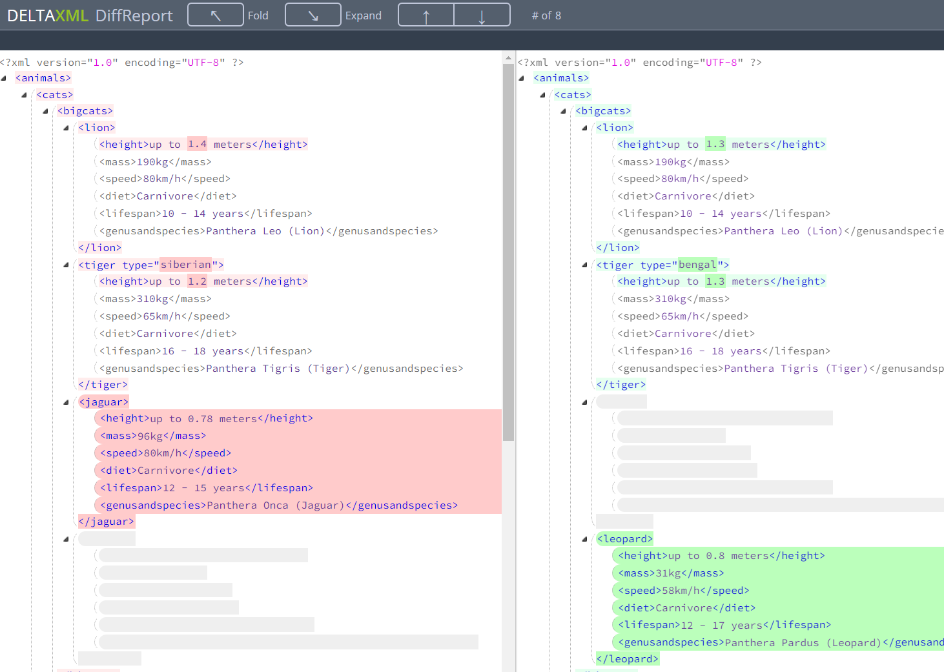Screen dimensions: 944x672
Task: Go to previous difference with up arrow
Action: pos(426,15)
